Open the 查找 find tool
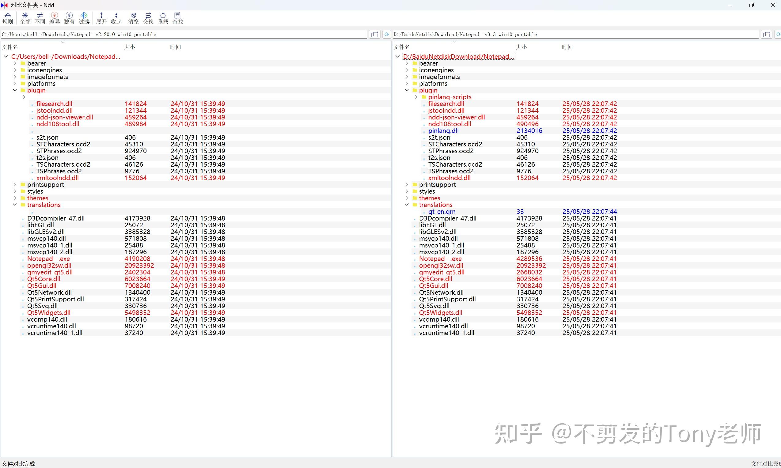This screenshot has height=468, width=781. point(178,18)
